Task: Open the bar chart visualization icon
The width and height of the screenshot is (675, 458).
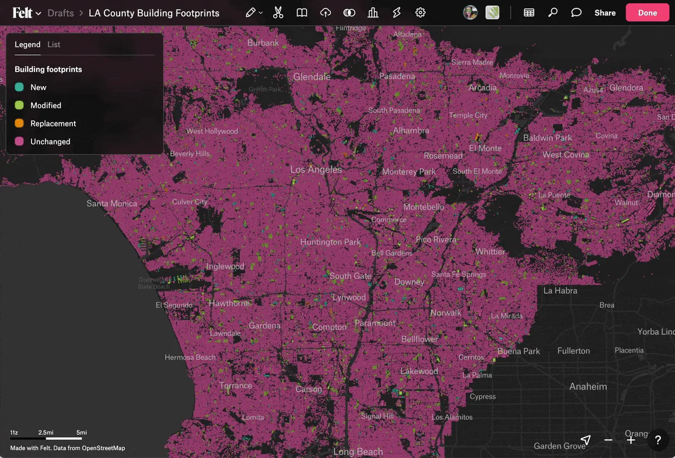Action: pos(373,12)
